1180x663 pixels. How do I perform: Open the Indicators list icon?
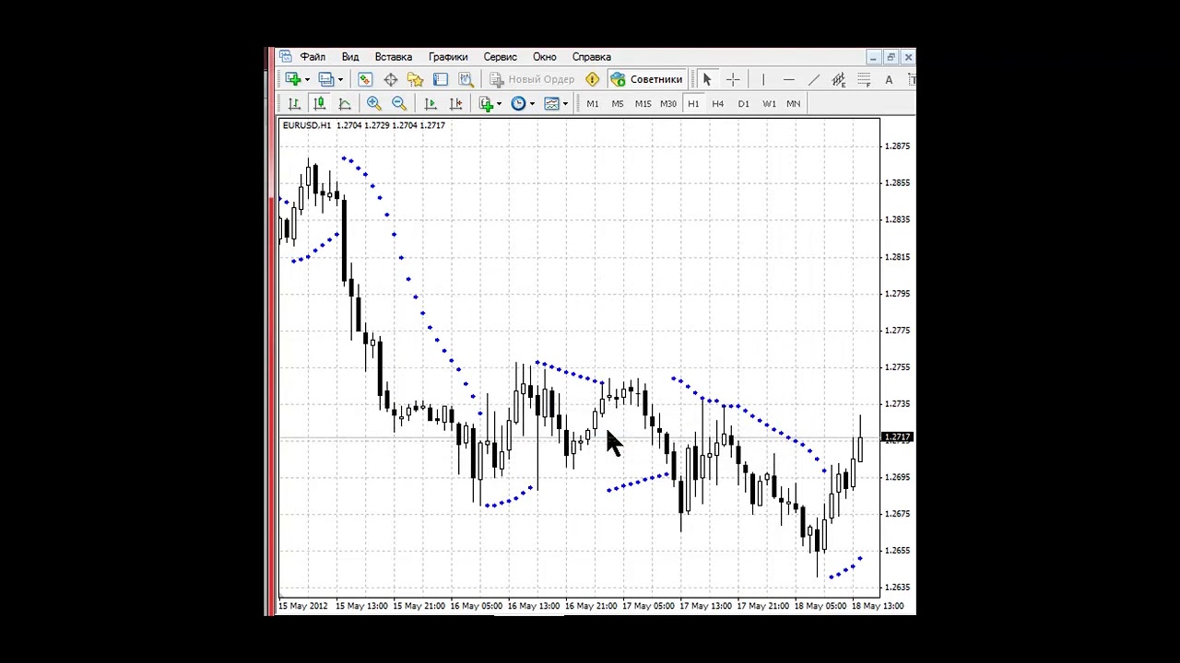pos(486,104)
